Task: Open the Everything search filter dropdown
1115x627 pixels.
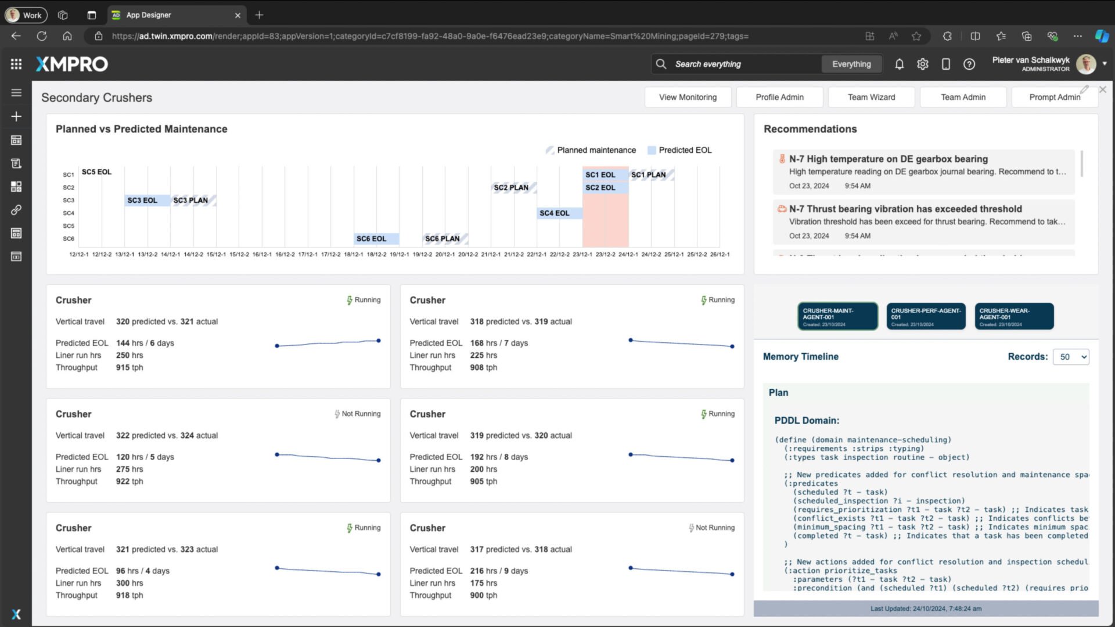Action: coord(851,64)
